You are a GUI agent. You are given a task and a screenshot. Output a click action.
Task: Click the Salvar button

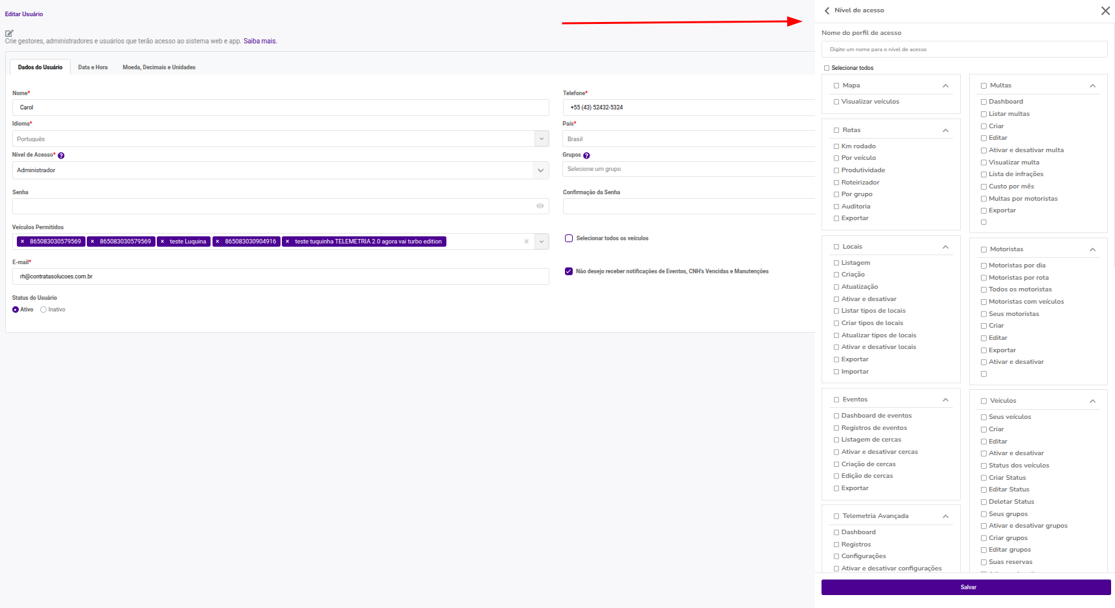(x=966, y=587)
